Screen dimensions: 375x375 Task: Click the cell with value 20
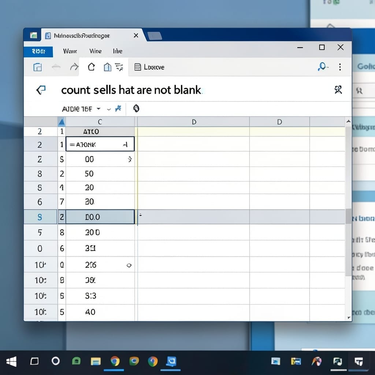(x=100, y=187)
